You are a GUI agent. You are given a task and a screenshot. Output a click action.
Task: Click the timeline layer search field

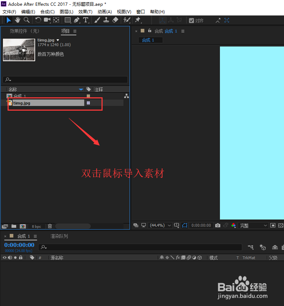(140, 247)
